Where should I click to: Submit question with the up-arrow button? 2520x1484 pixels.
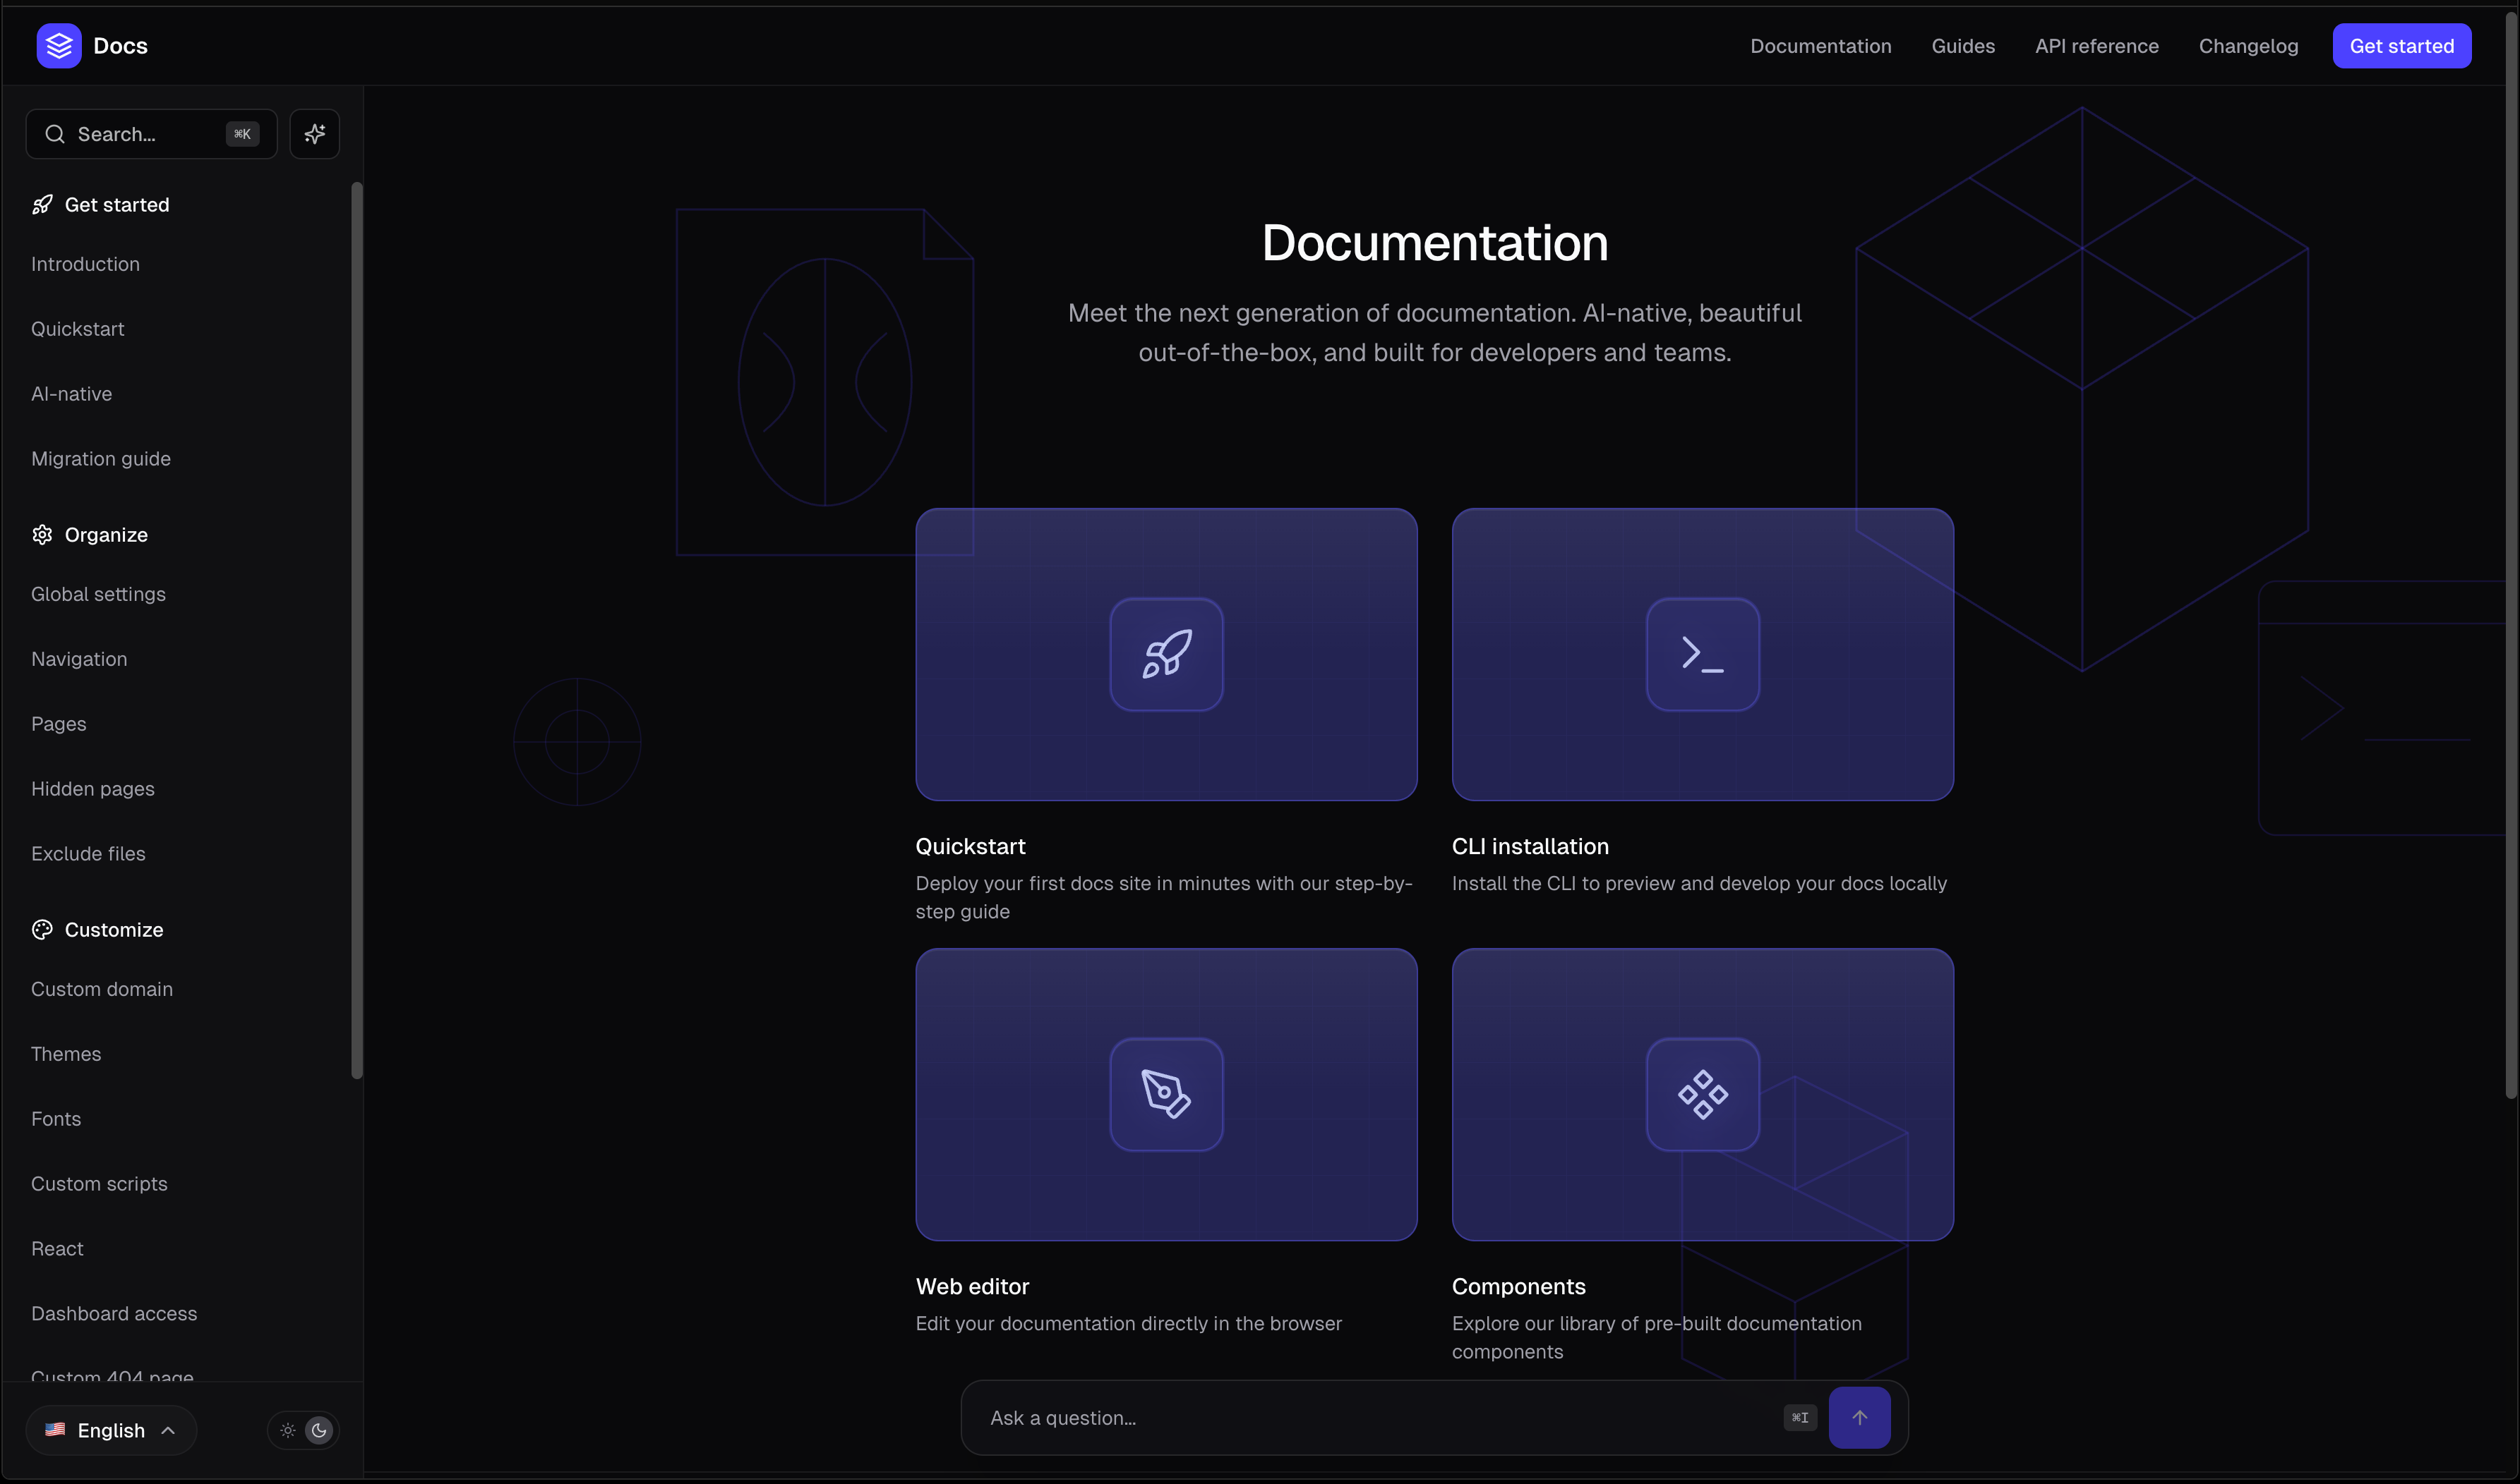[1859, 1418]
